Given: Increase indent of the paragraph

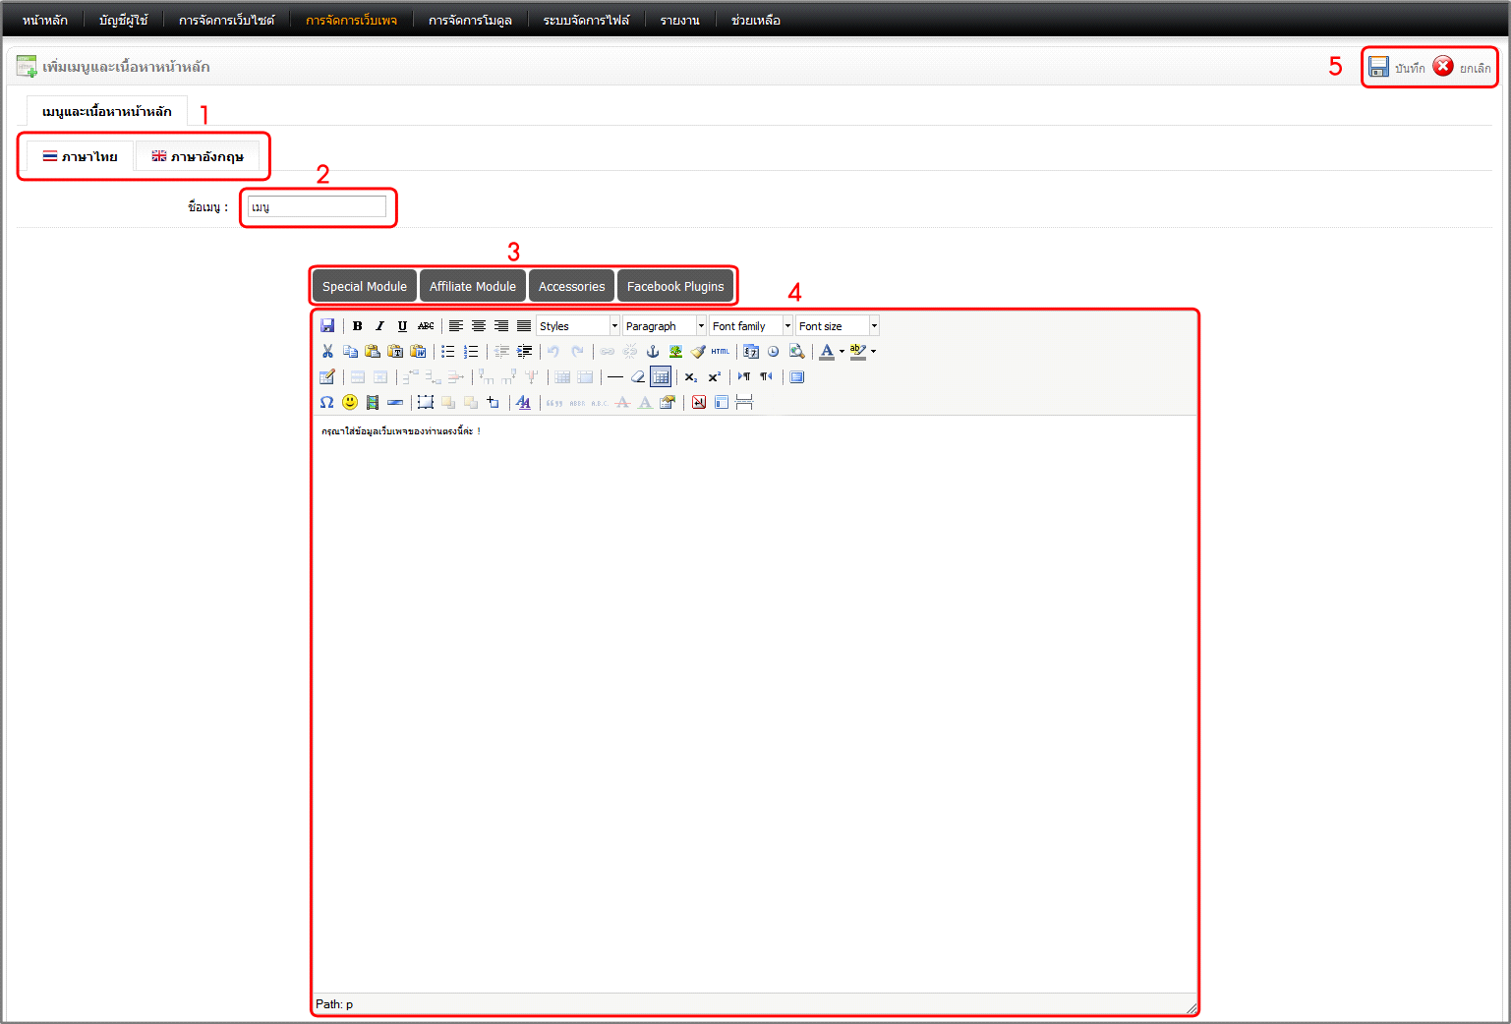Looking at the screenshot, I should pyautogui.click(x=524, y=351).
